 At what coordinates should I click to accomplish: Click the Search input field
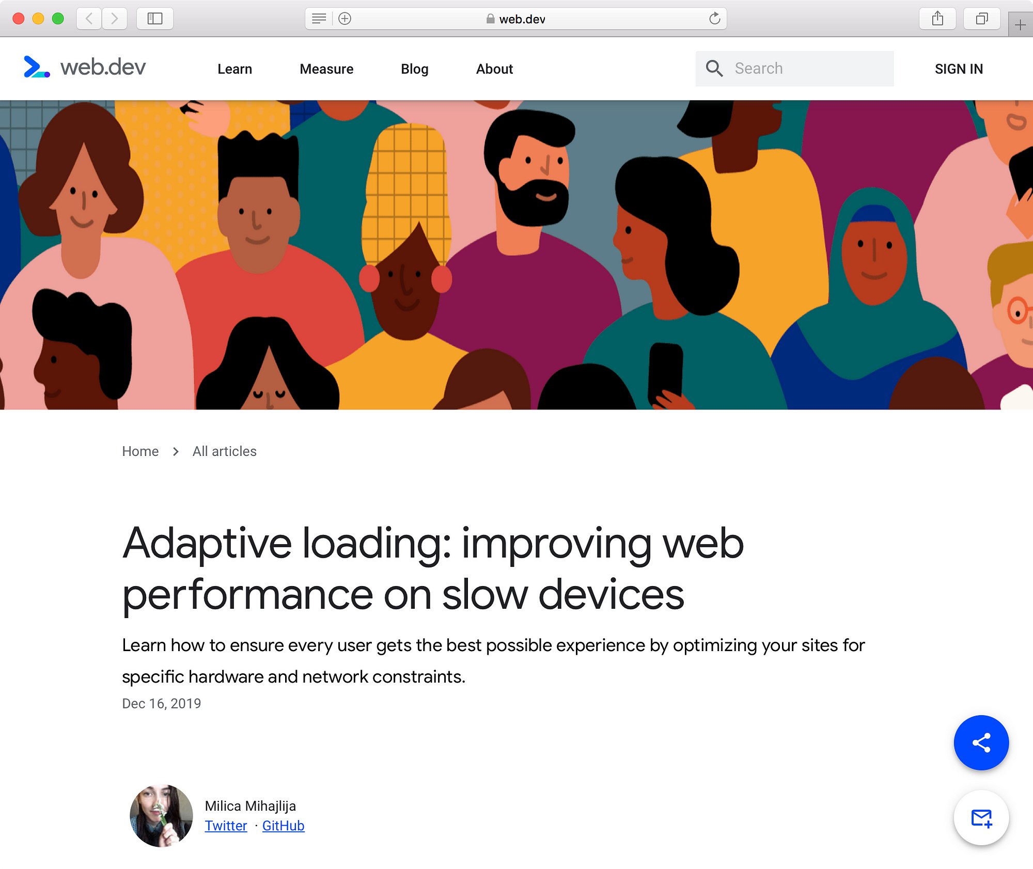click(794, 68)
